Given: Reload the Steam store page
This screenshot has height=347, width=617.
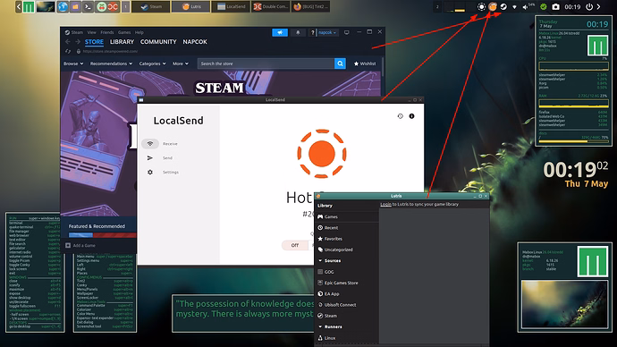Looking at the screenshot, I should [68, 51].
